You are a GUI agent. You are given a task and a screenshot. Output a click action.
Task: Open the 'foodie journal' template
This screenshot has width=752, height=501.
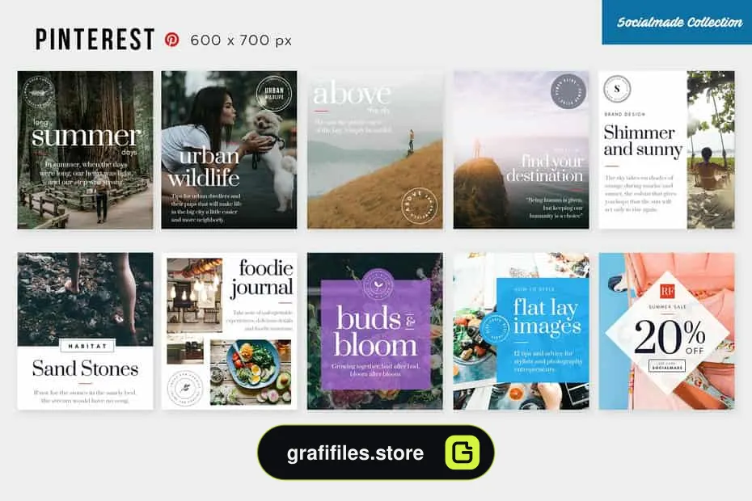(x=230, y=331)
